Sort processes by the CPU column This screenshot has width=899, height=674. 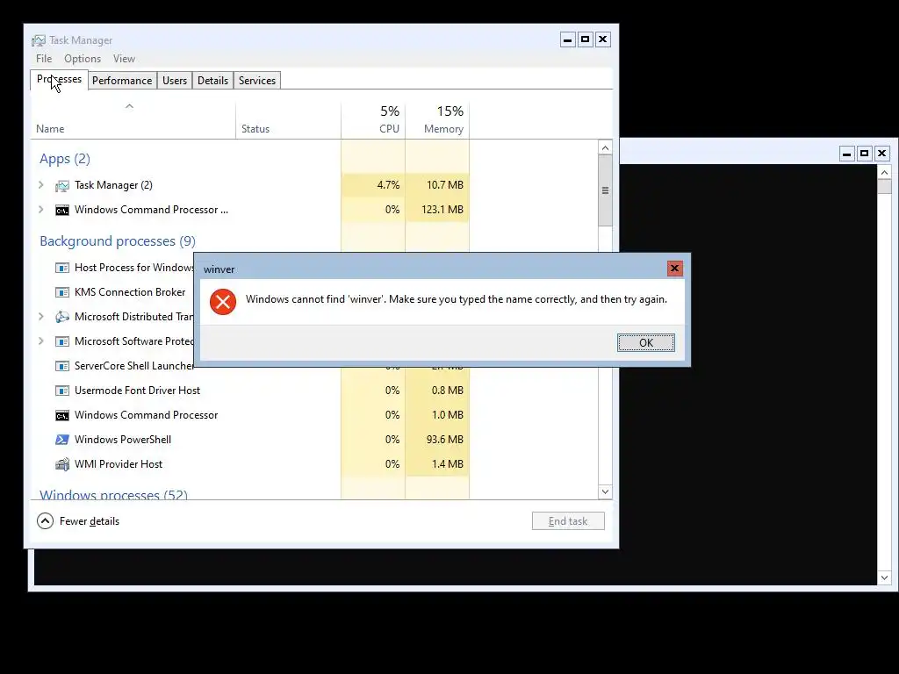[x=373, y=121]
